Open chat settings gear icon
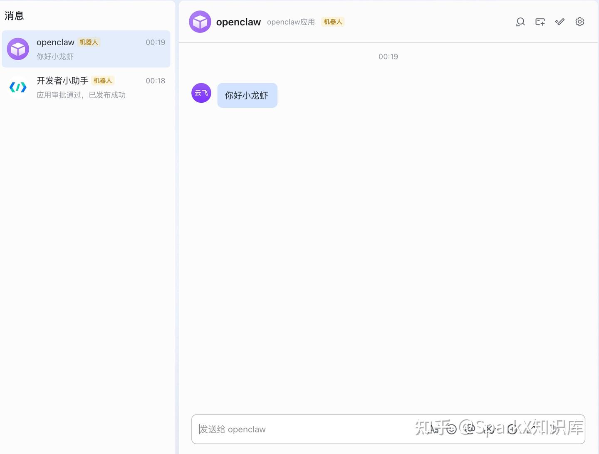Image resolution: width=599 pixels, height=454 pixels. (x=580, y=22)
